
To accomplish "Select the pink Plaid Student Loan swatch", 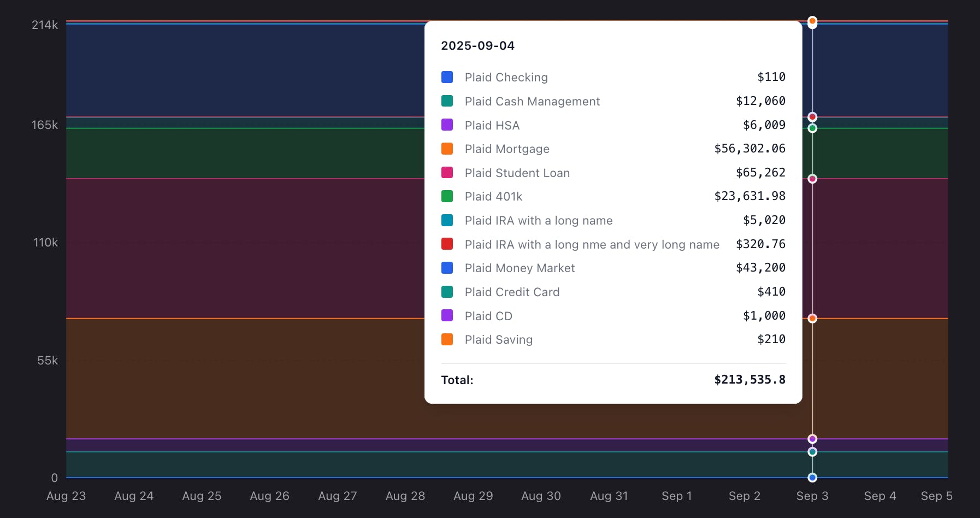I will pyautogui.click(x=447, y=173).
